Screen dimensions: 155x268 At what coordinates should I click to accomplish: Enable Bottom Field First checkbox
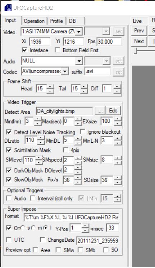[x=57, y=50]
